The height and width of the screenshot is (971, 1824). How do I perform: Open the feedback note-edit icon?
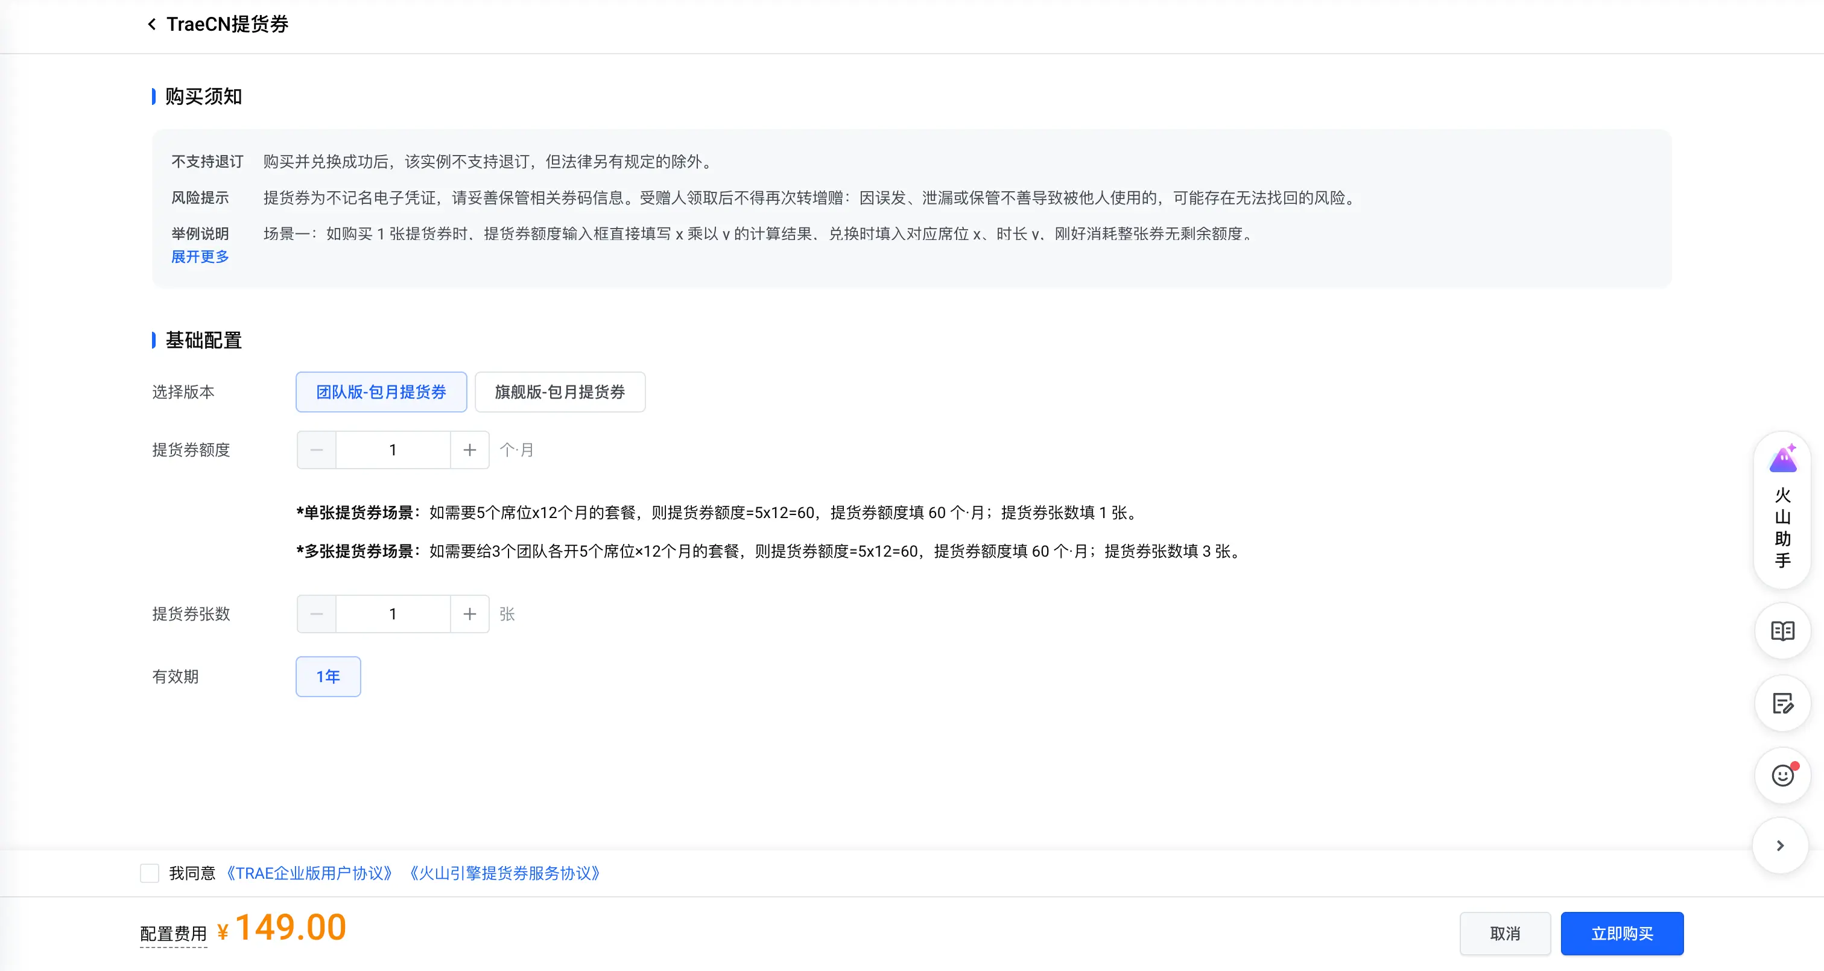point(1782,703)
